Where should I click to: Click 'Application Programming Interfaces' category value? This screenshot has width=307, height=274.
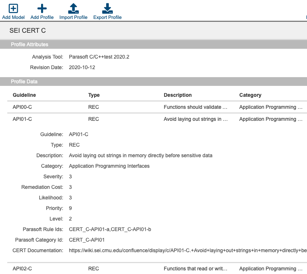109,166
